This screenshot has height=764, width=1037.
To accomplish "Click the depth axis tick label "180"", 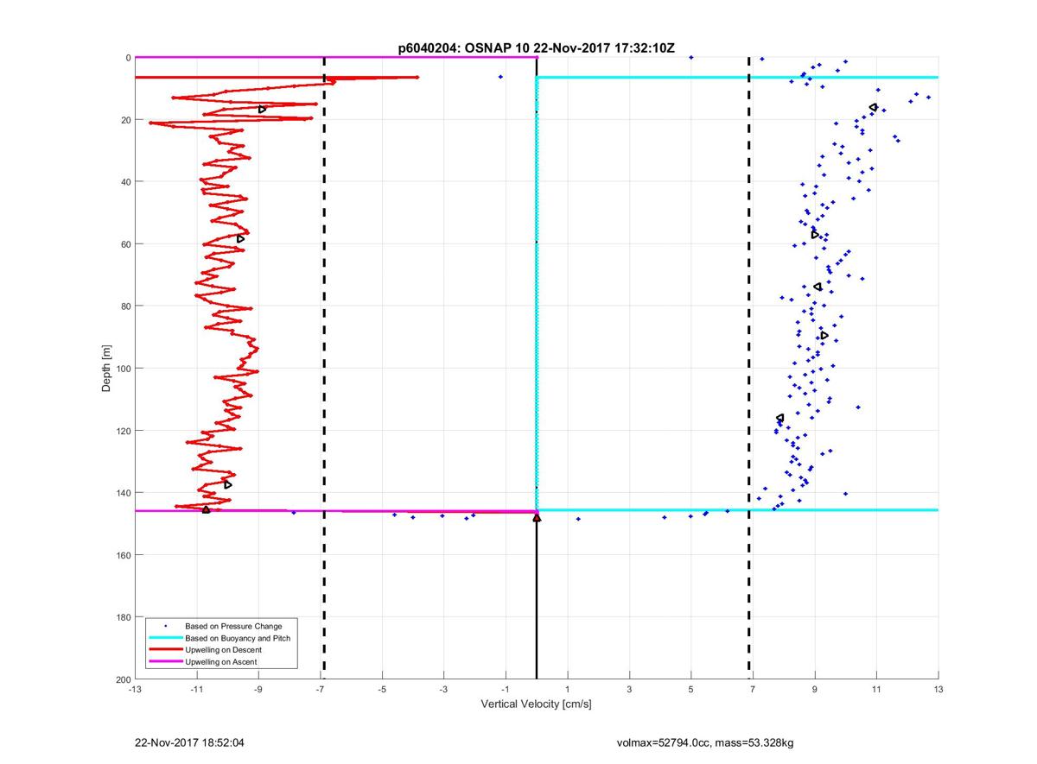I will pyautogui.click(x=123, y=617).
